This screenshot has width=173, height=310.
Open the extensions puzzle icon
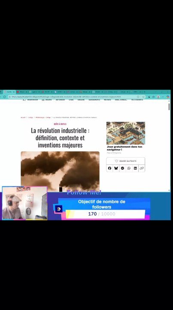(x=154, y=97)
